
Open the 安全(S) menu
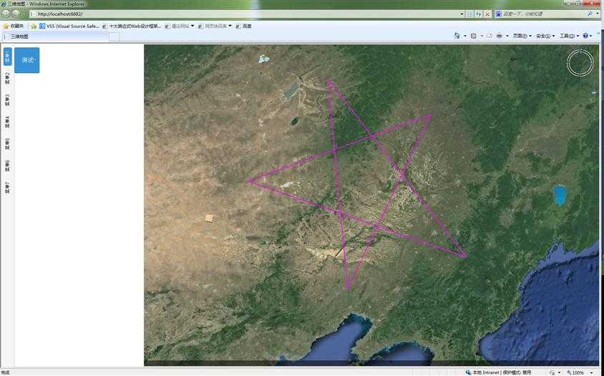coord(545,36)
